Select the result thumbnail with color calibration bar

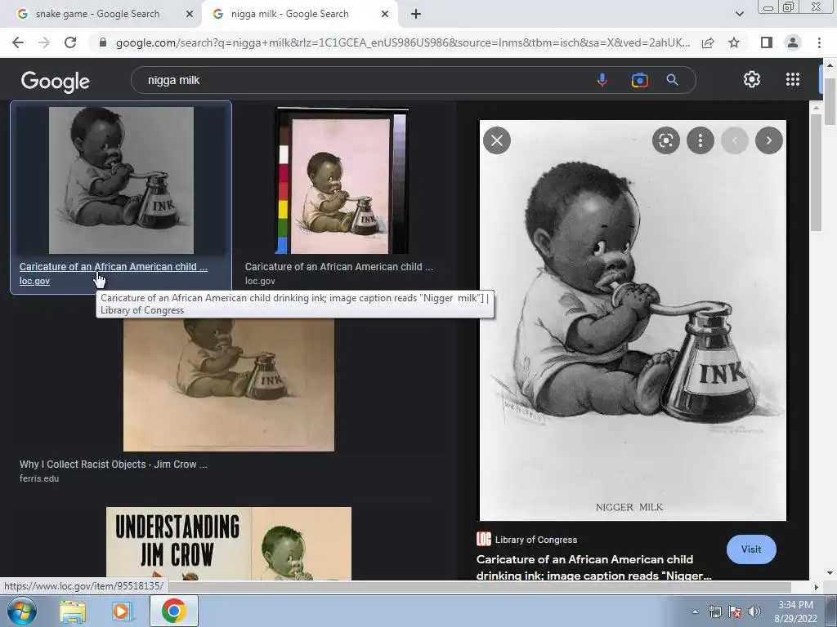342,180
